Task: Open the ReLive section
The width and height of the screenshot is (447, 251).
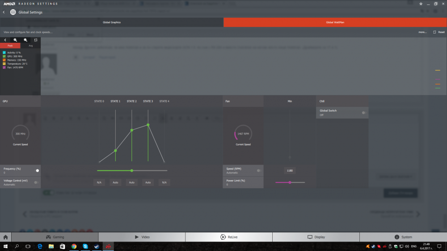Action: (229, 237)
